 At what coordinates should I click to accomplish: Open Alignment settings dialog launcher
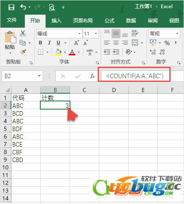coord(143,63)
